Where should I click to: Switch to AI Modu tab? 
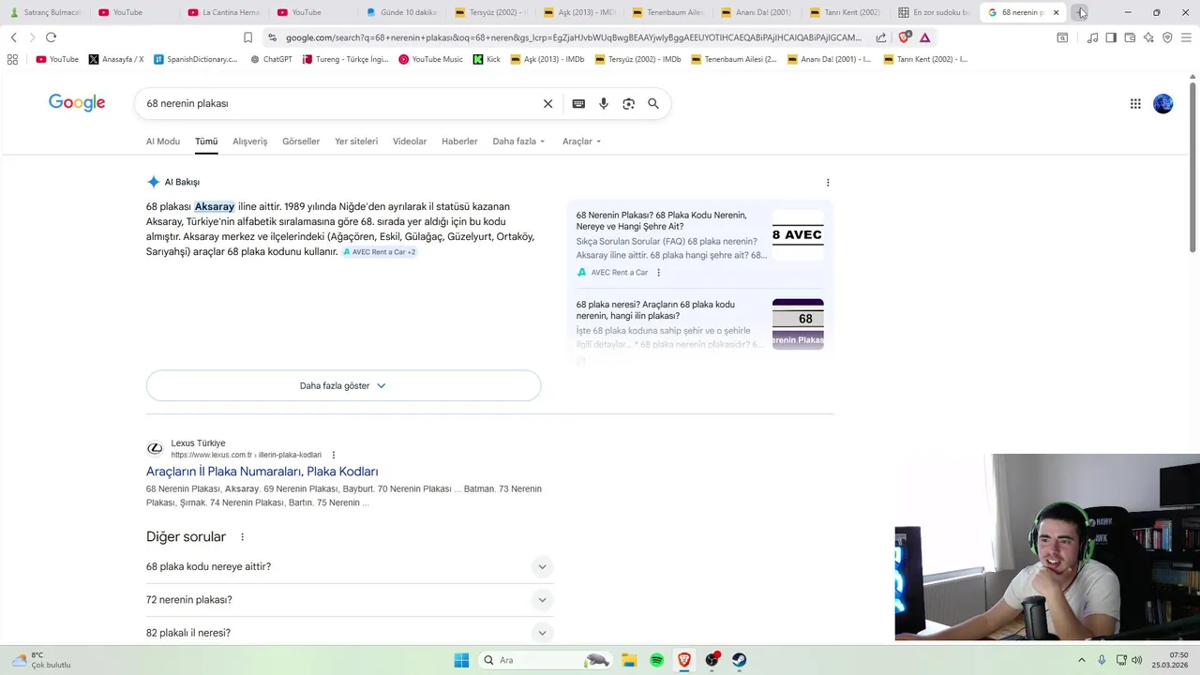(163, 142)
